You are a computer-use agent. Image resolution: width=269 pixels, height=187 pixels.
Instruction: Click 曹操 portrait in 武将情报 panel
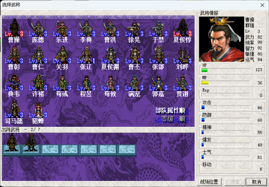[222, 39]
